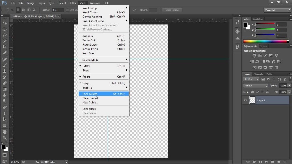Hide Layer 1 using the eye icon
This screenshot has width=292, height=164.
[245, 100]
